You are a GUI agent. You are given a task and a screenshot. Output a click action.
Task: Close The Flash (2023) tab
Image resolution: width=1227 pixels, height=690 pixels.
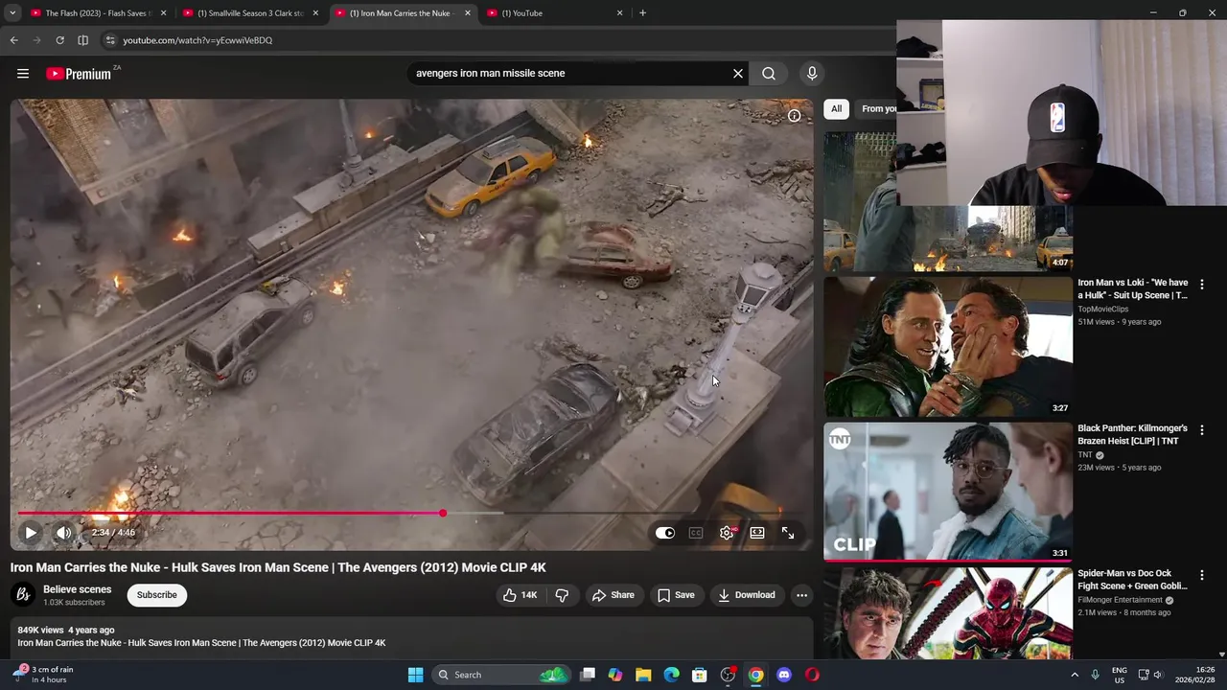163,13
